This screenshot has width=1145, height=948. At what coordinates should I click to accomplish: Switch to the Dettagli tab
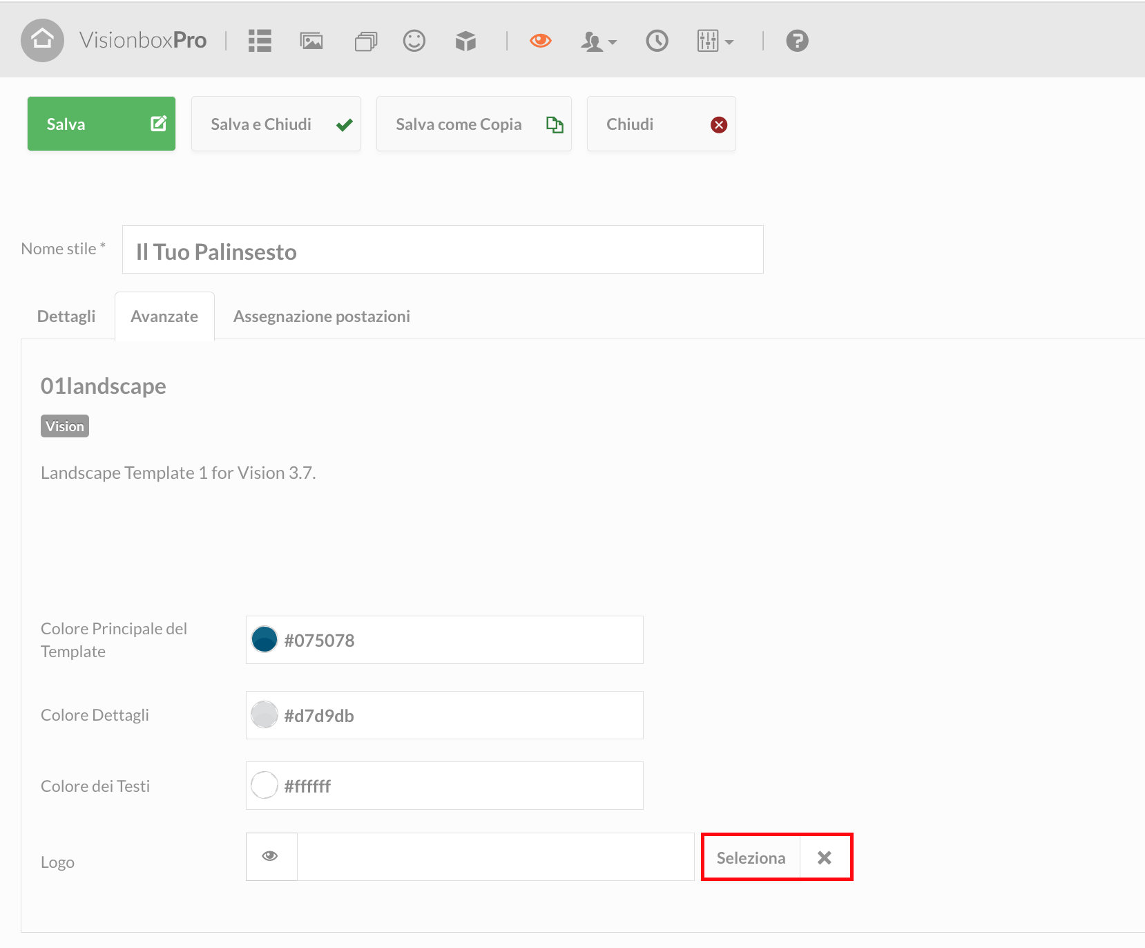66,316
